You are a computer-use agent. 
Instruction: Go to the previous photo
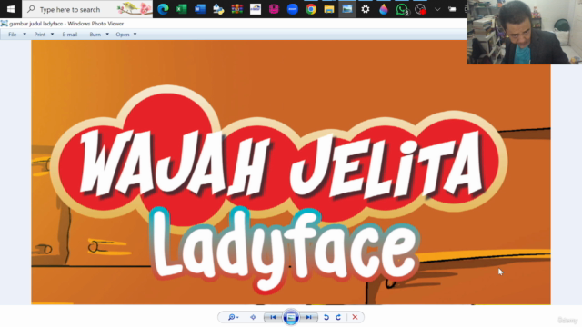tap(273, 317)
